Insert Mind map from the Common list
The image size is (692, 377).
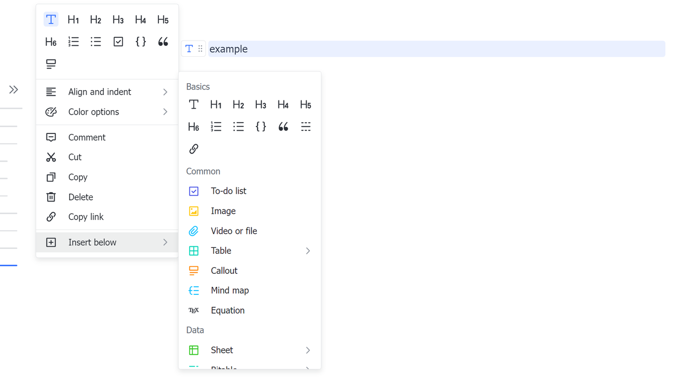pyautogui.click(x=229, y=291)
